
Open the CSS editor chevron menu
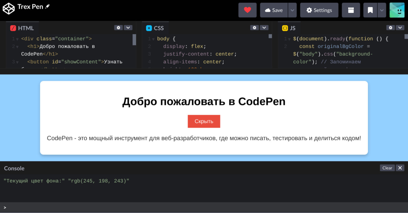tap(264, 28)
